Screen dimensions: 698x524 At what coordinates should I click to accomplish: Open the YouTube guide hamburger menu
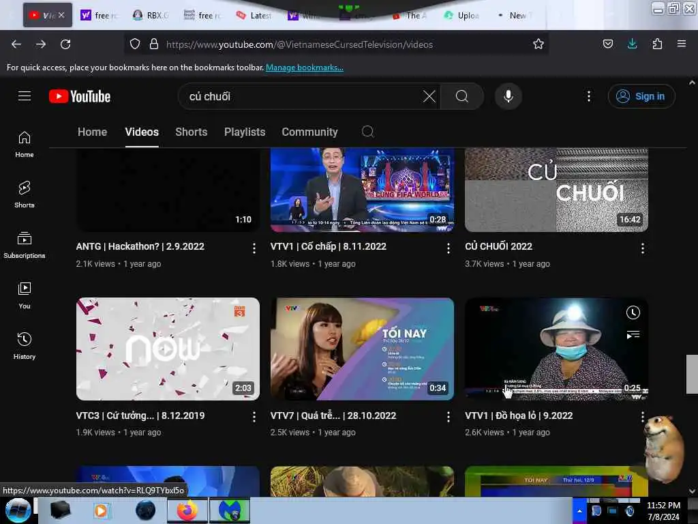(x=25, y=96)
